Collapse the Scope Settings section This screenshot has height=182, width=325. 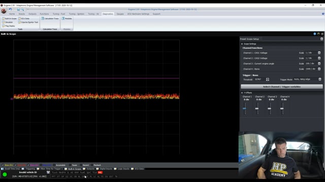coord(242,44)
